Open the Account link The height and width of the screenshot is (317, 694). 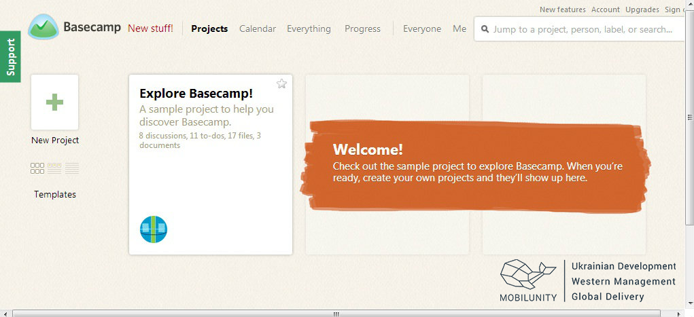point(606,10)
